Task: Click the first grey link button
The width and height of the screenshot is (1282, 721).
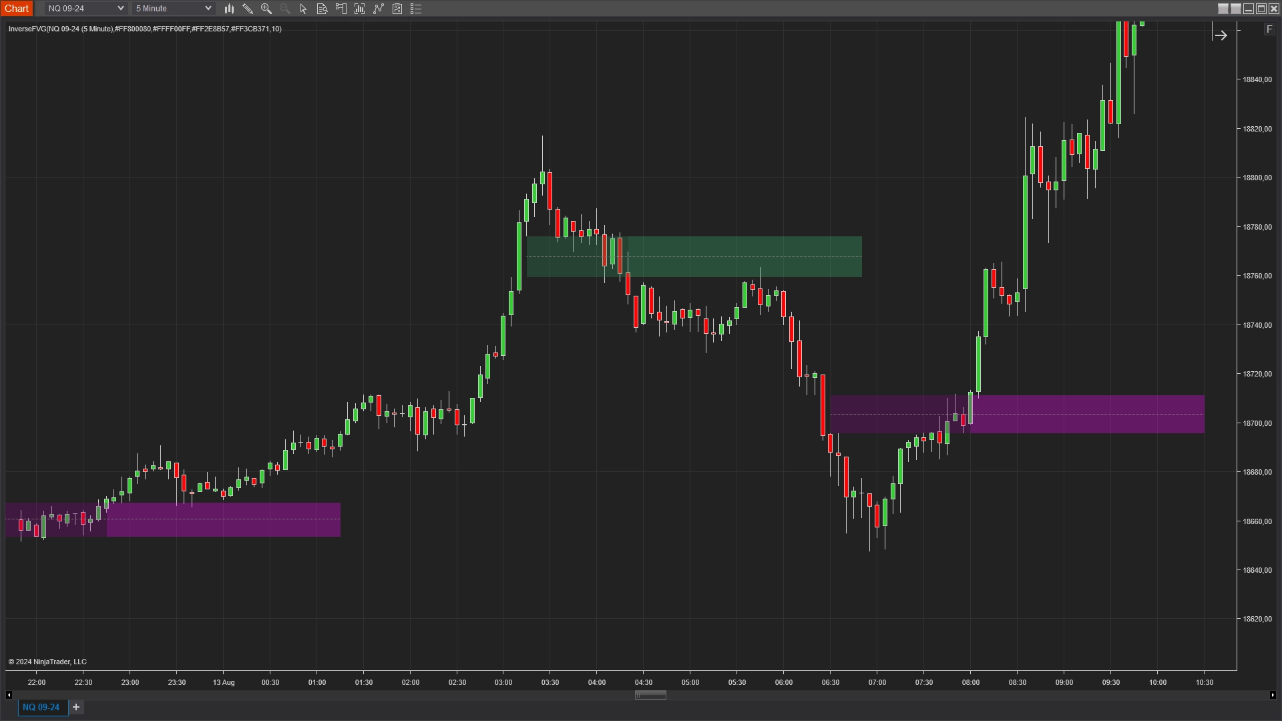Action: point(1223,9)
